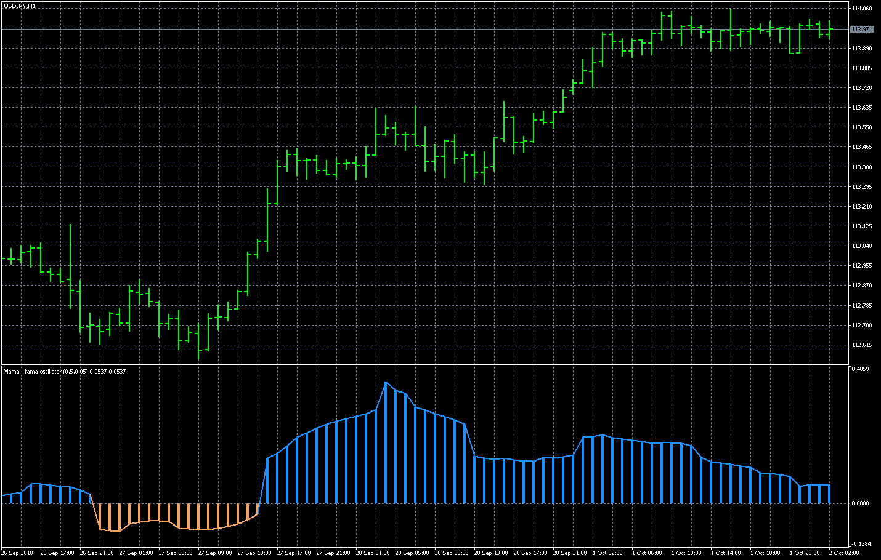This screenshot has height=560, width=881.
Task: Click the 114.060 price scale label
Action: [x=862, y=9]
